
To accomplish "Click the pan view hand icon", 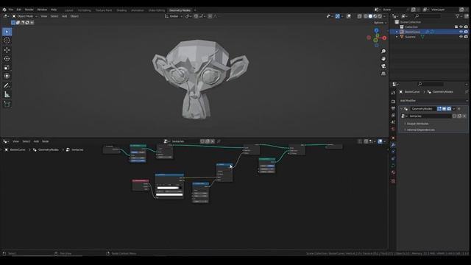I will pos(383,59).
